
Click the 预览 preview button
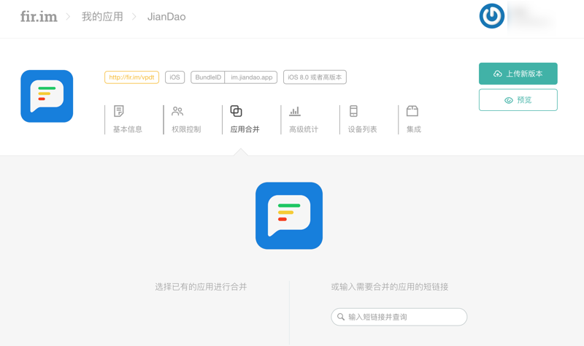click(x=518, y=100)
